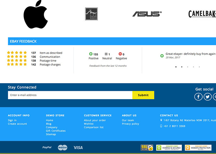Open the Wishlist link
The height and width of the screenshot is (154, 216).
click(89, 124)
